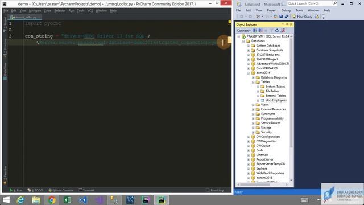Open Google Chrome from the taskbar

pos(52,200)
